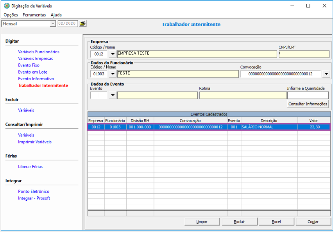The width and height of the screenshot is (333, 232).
Task: Click the Convocação column header
Action: click(x=190, y=120)
